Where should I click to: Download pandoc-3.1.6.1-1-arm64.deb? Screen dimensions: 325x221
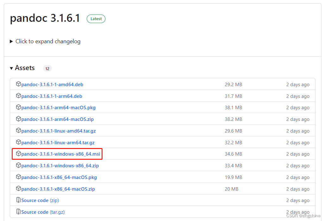[52, 96]
